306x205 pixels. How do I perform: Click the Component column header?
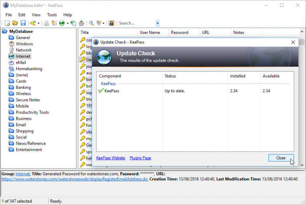129,76
